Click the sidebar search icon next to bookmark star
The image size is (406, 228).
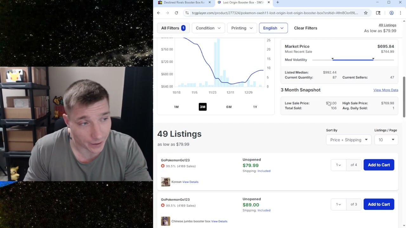(378, 13)
